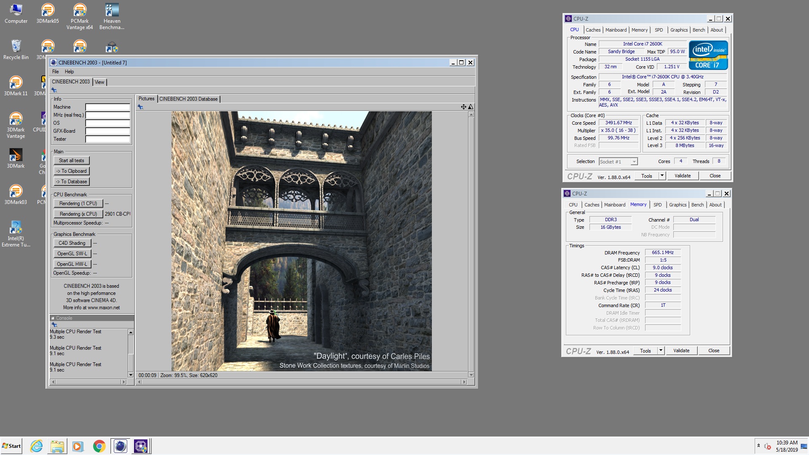Open Google Chrome from the taskbar
The width and height of the screenshot is (809, 455).
click(x=99, y=446)
